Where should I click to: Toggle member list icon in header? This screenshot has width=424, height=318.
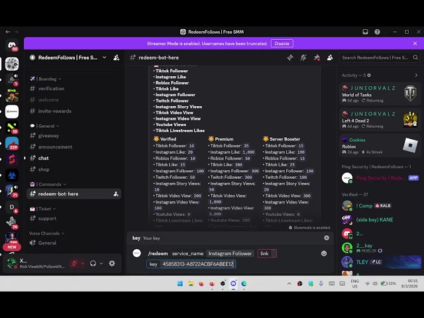330,58
